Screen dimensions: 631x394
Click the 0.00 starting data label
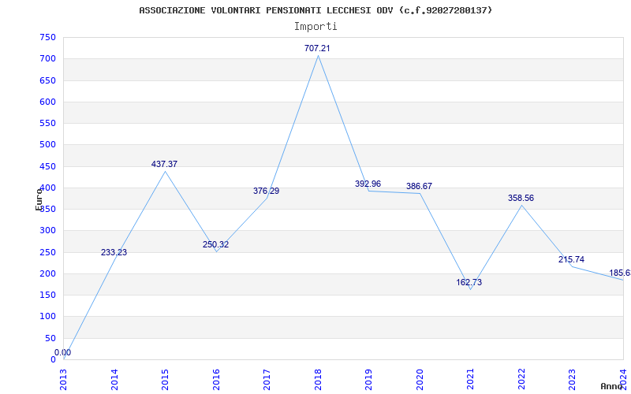(x=63, y=352)
